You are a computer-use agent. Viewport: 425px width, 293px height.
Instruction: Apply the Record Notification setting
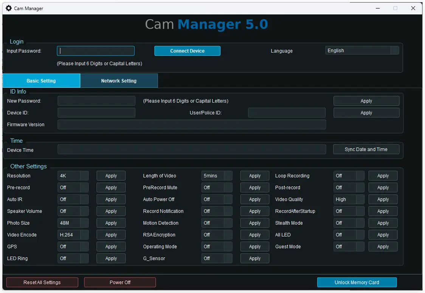pos(255,211)
